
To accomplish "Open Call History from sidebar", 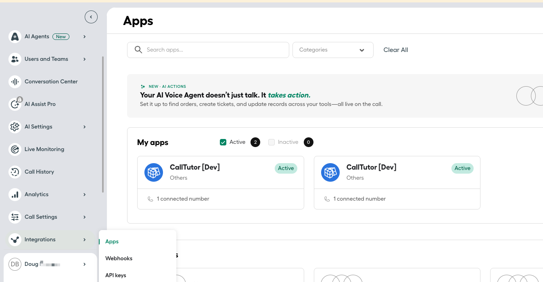I will point(39,172).
